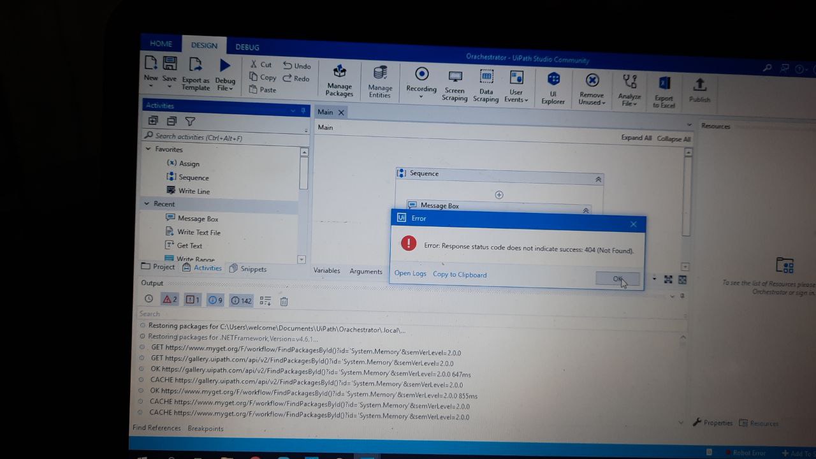Open Manage Packages

click(340, 80)
